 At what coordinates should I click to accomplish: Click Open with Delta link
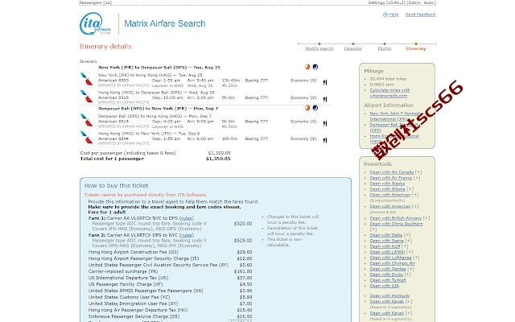tap(386, 235)
